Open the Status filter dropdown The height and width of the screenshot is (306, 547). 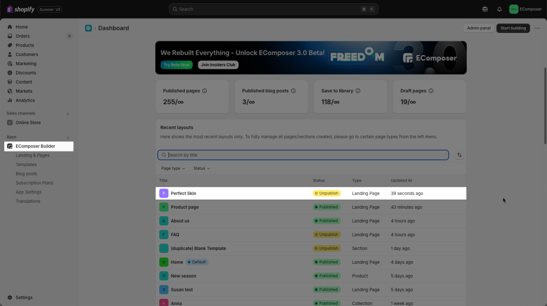click(x=201, y=168)
